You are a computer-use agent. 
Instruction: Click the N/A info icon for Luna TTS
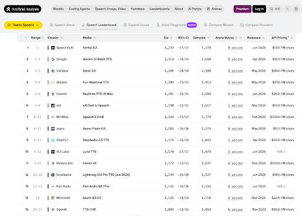pyautogui.click(x=284, y=152)
